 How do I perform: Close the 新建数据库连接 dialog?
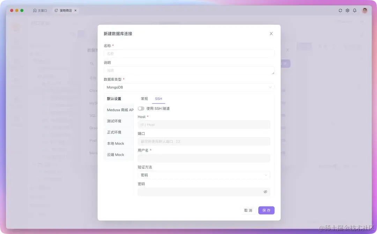point(271,34)
